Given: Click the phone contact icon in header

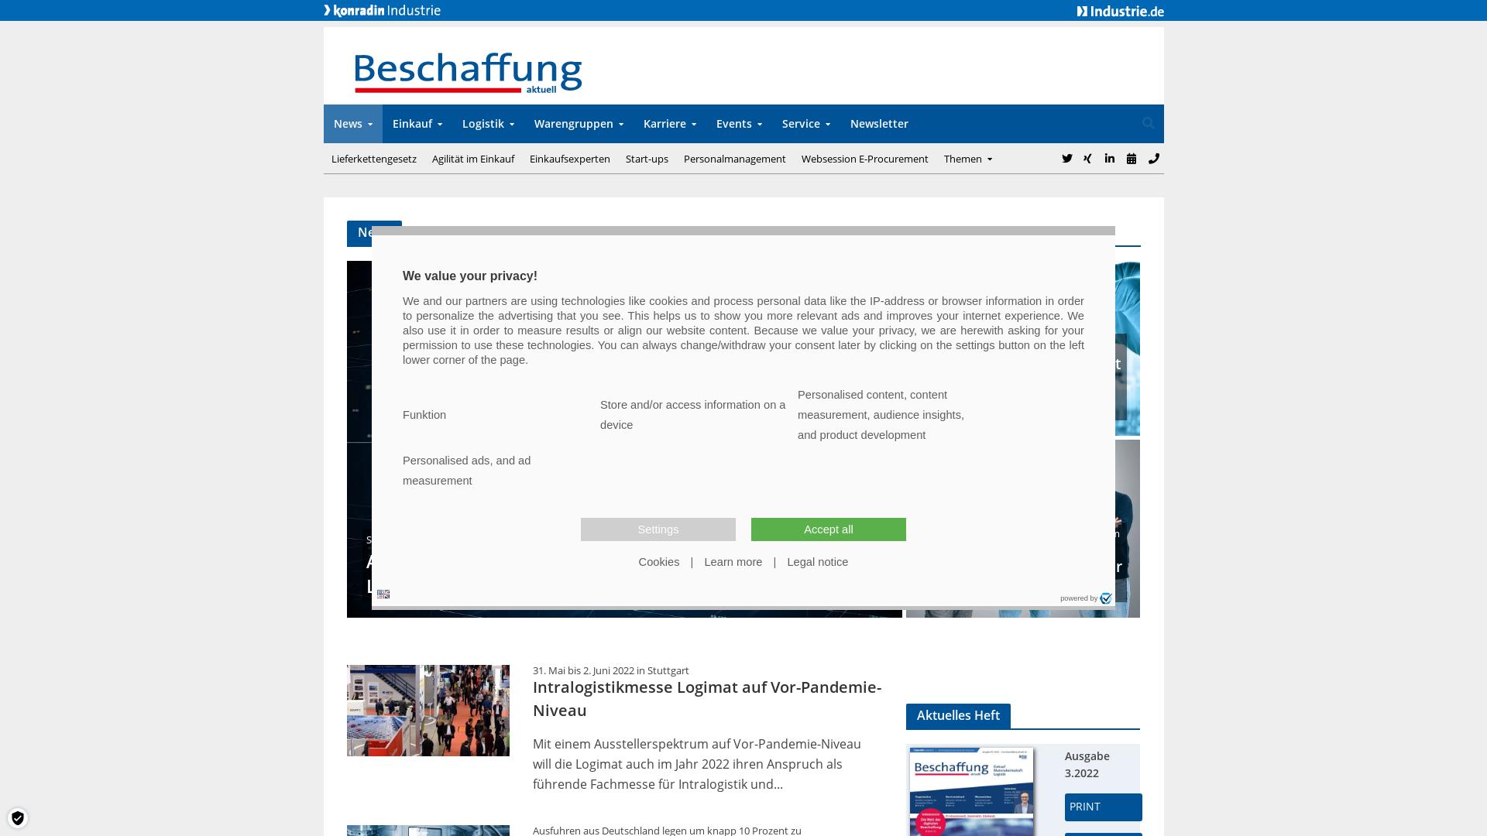Looking at the screenshot, I should (x=1153, y=158).
